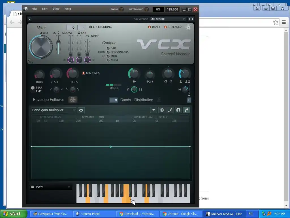
Task: Click the SWING knob
Action: click(121, 9)
